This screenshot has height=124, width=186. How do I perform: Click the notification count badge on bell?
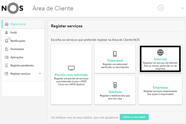pyautogui.click(x=9, y=38)
